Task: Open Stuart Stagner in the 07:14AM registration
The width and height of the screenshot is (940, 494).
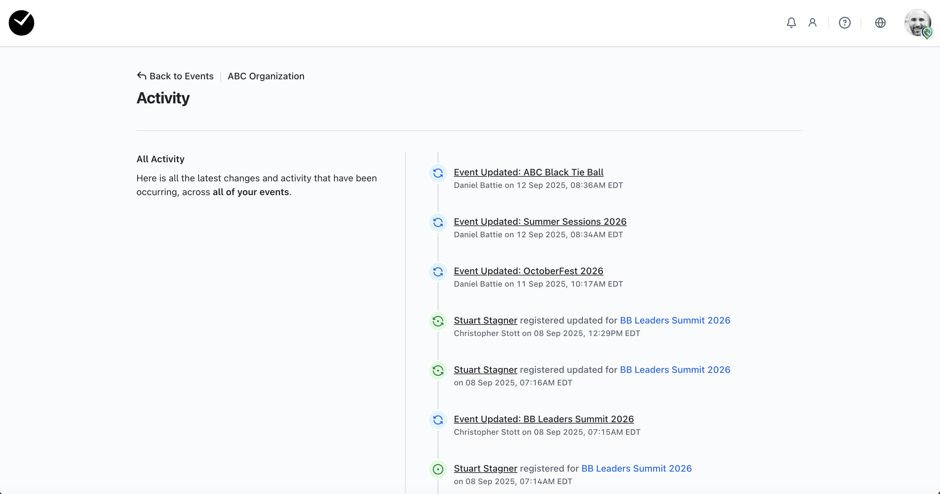Action: pyautogui.click(x=485, y=468)
